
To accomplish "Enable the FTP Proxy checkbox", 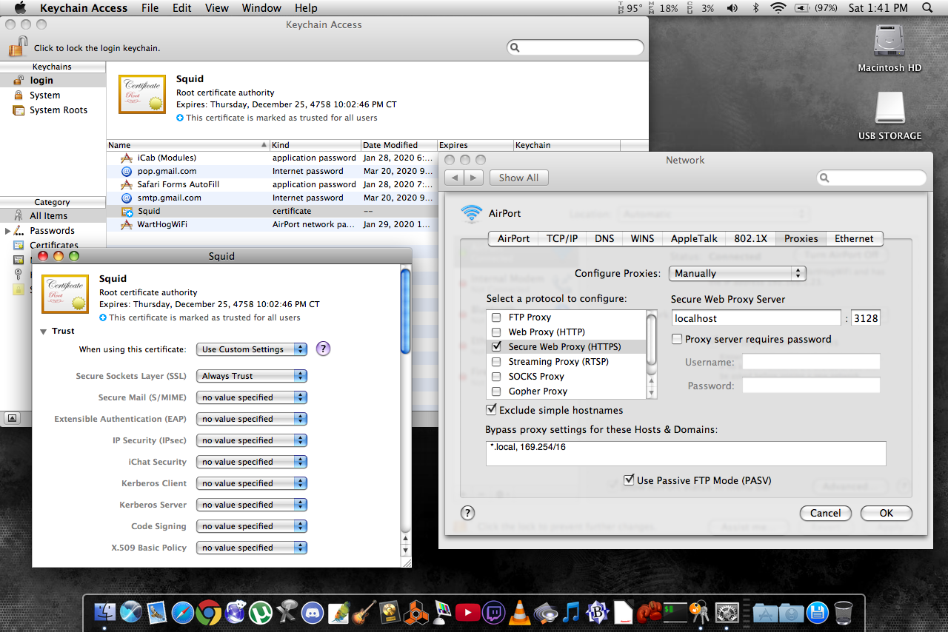I will click(496, 317).
